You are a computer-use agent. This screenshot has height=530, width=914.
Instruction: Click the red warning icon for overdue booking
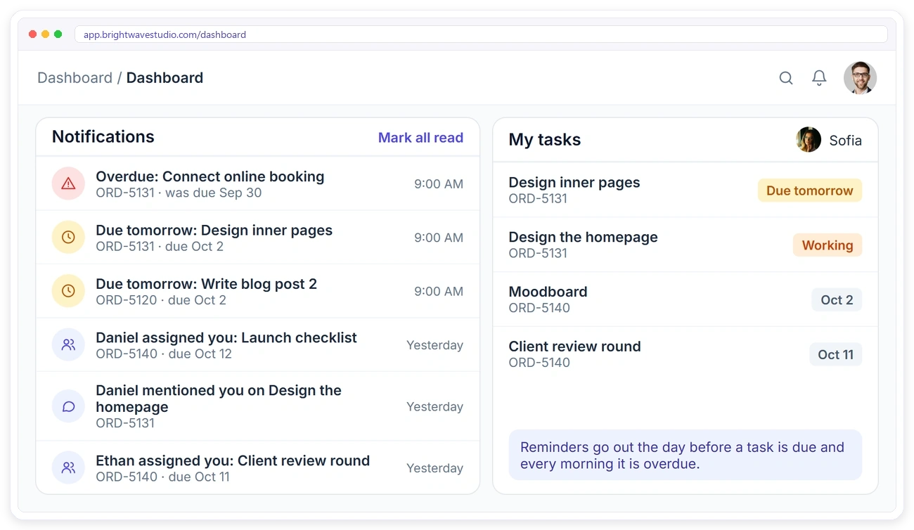tap(68, 183)
